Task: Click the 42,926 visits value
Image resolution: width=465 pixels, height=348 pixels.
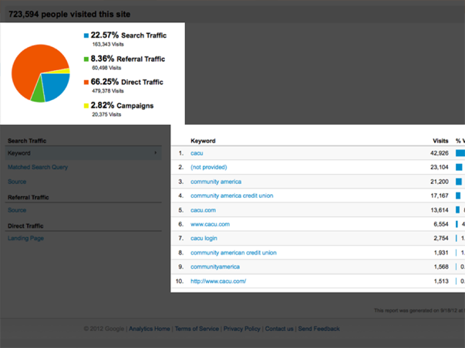Action: click(x=440, y=153)
